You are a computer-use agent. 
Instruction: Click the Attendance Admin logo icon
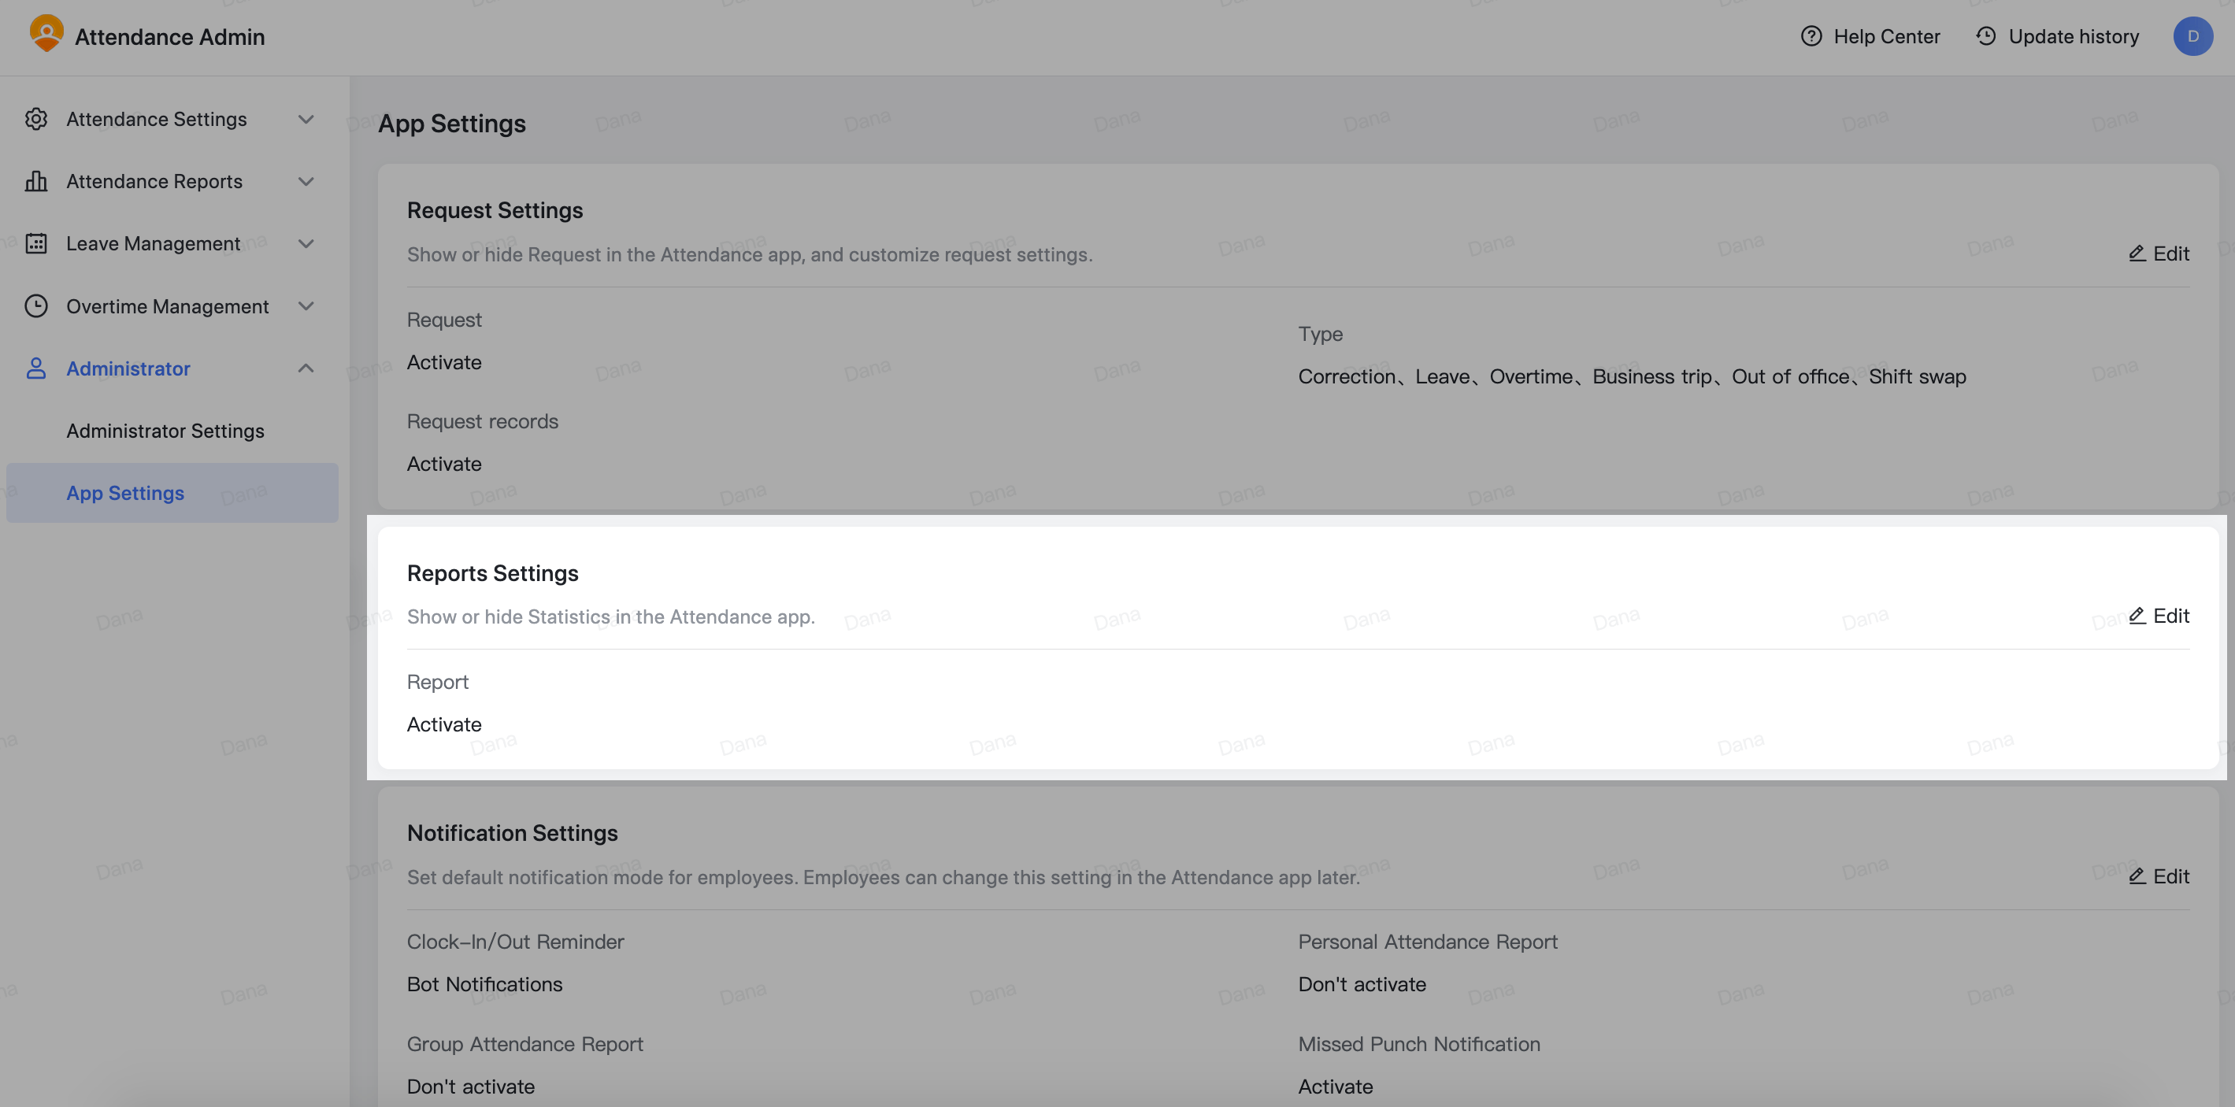[46, 34]
